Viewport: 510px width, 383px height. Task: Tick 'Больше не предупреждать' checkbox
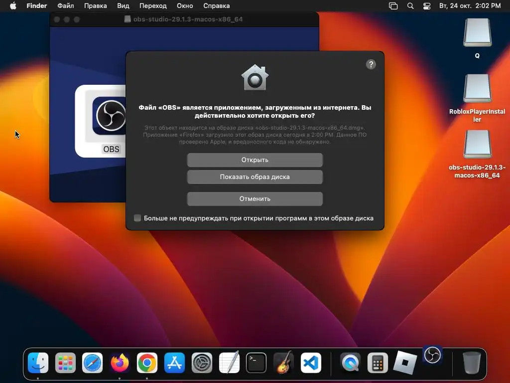tap(137, 218)
